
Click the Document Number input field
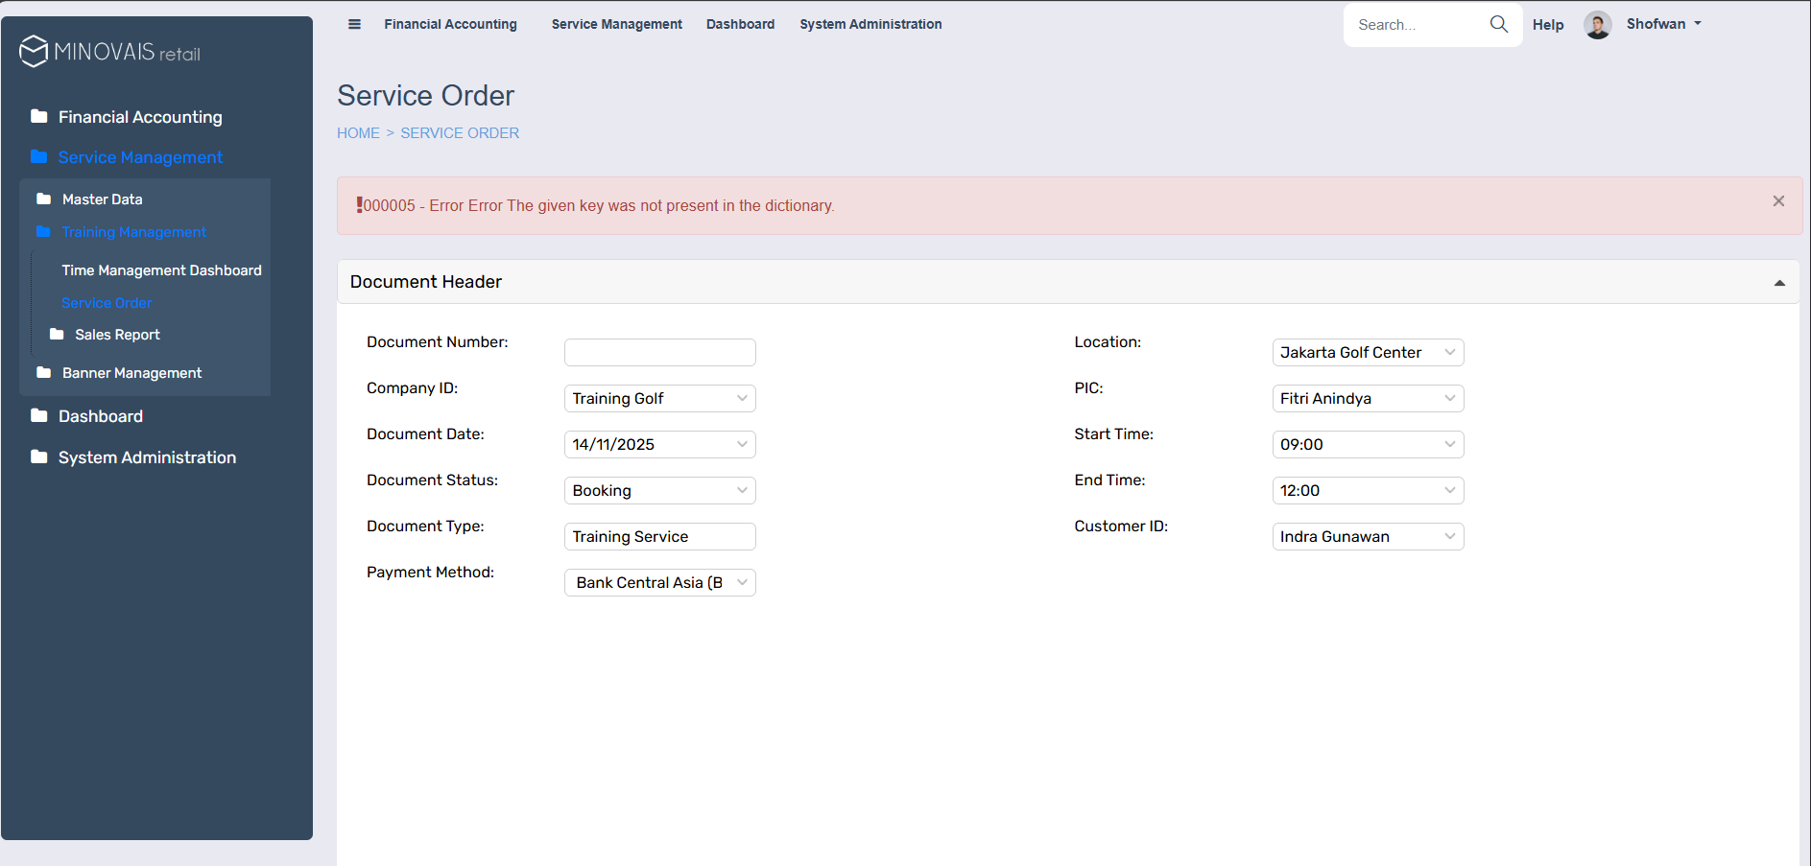659,352
